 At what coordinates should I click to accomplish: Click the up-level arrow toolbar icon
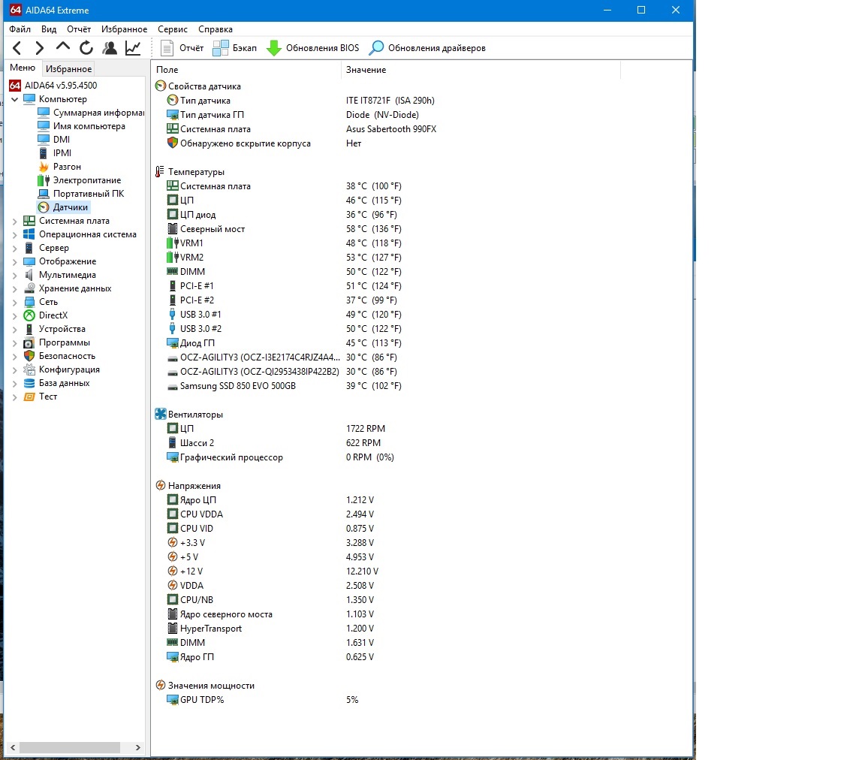(63, 47)
